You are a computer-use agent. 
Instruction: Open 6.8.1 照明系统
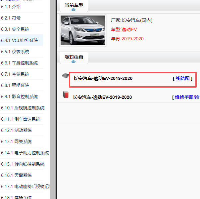(15, 85)
